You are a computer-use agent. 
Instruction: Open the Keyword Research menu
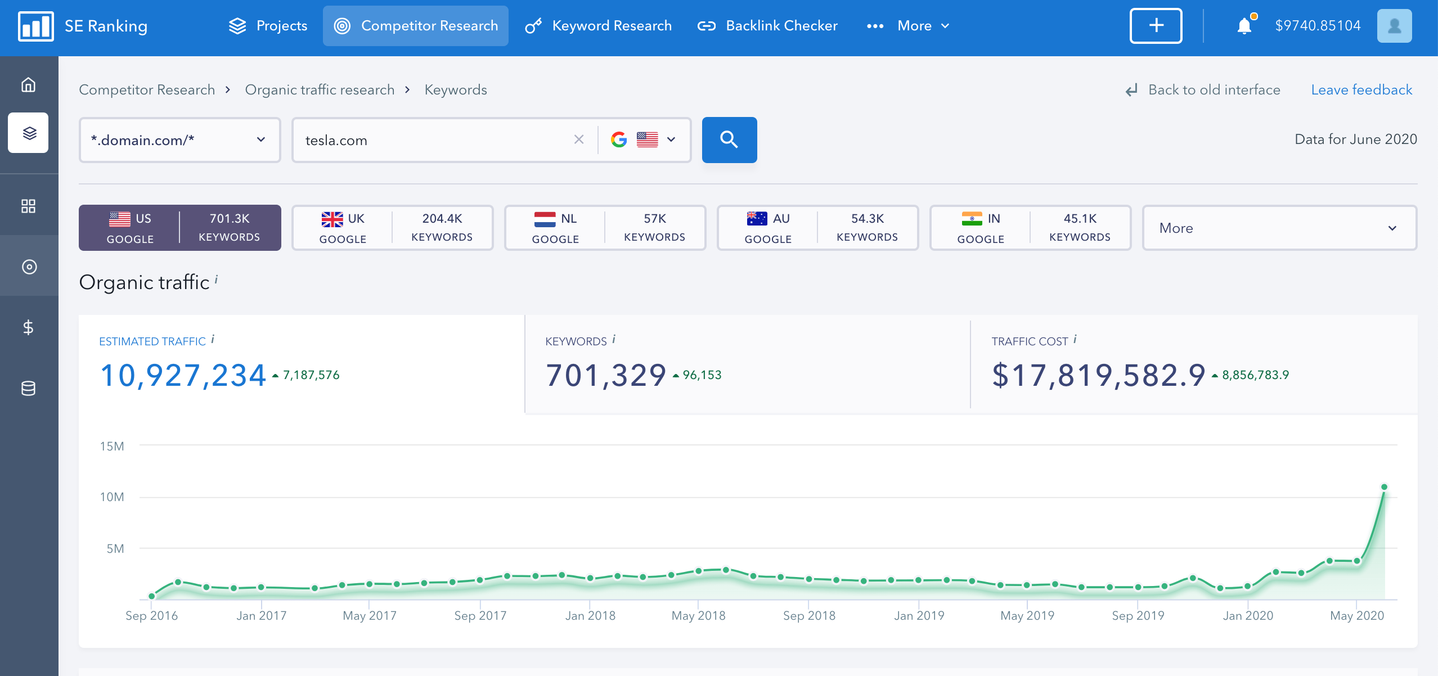[599, 26]
